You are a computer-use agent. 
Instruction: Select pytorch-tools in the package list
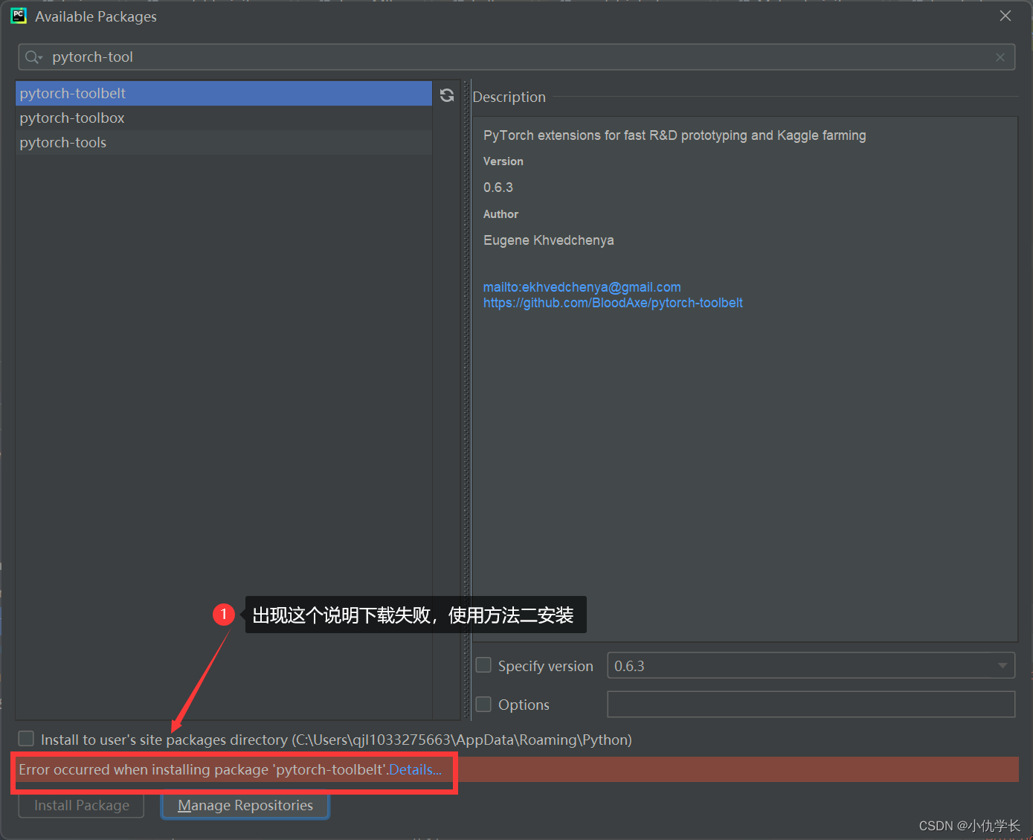[224, 142]
